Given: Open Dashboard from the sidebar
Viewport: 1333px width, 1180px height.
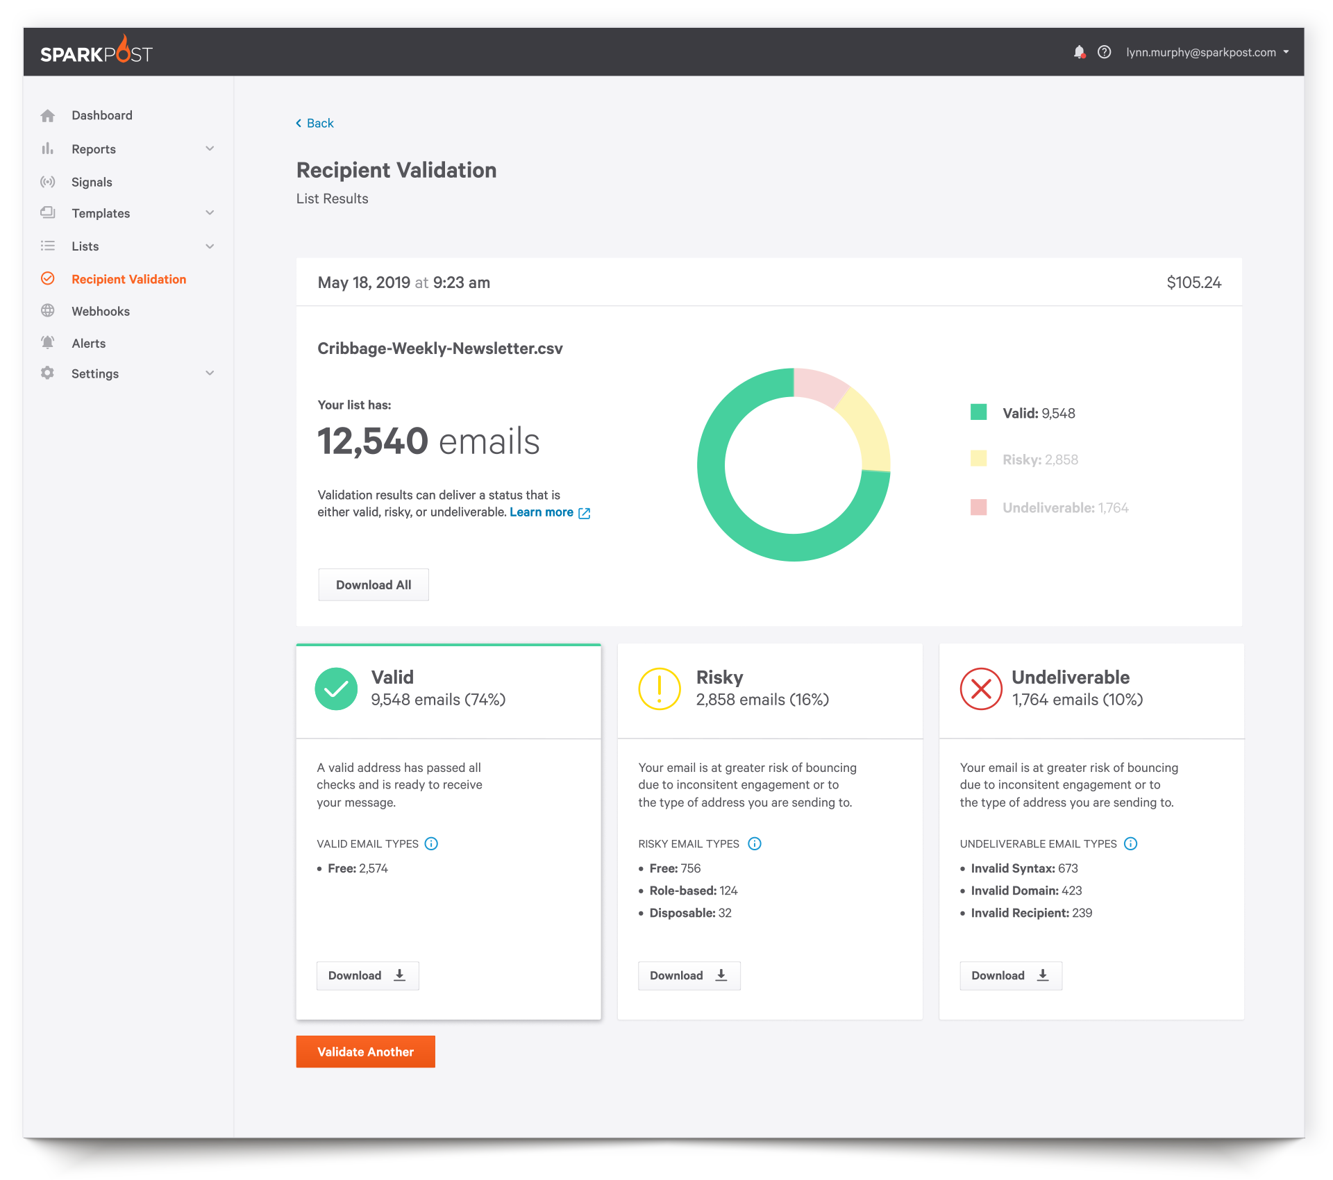Looking at the screenshot, I should pos(101,115).
